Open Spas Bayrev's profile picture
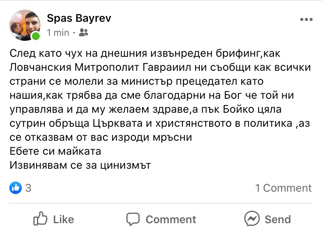 [23, 24]
